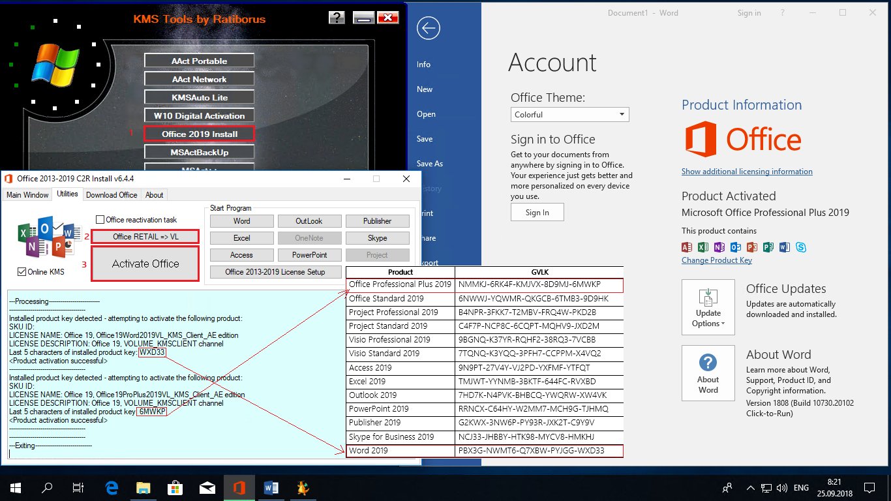Viewport: 891px width, 501px height.
Task: Click AAct Network in KMS Tools
Action: click(200, 79)
